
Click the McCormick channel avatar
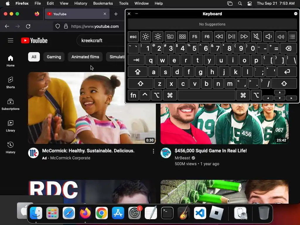click(x=33, y=153)
